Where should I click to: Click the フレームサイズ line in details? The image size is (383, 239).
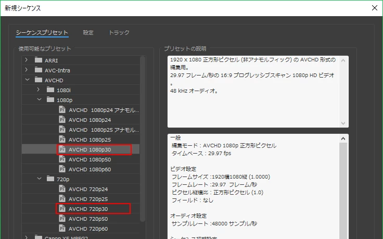221,177
